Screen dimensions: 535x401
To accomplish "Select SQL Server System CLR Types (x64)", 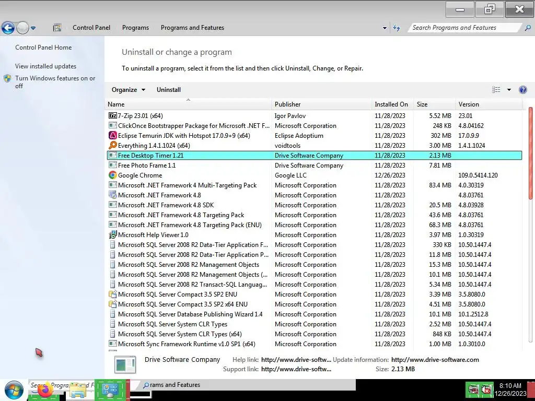I will [315, 334].
